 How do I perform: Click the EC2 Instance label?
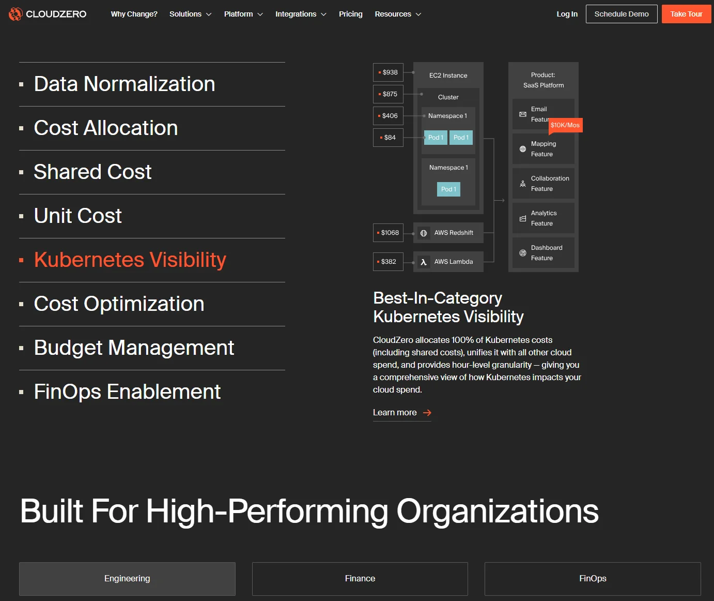(448, 76)
